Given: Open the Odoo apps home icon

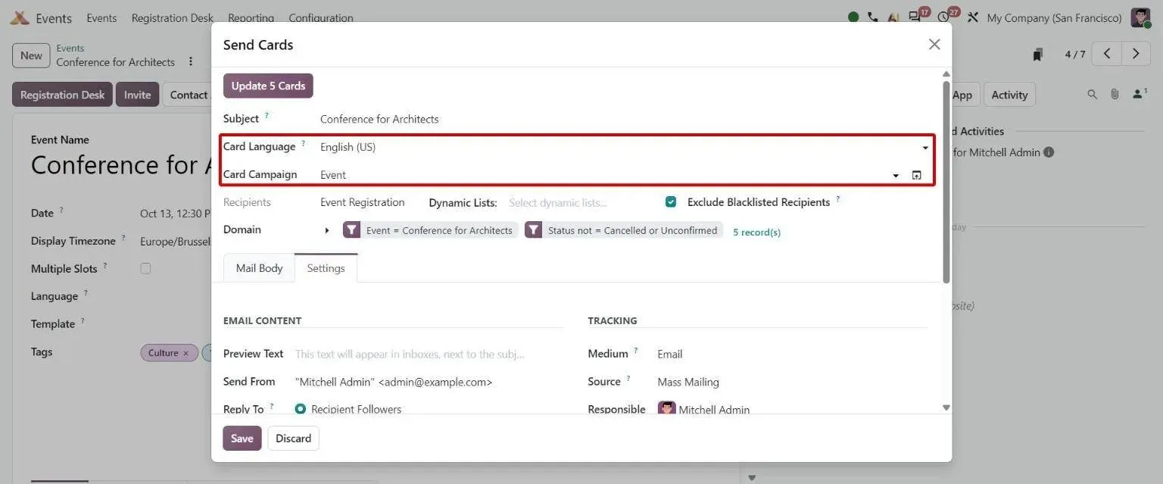Looking at the screenshot, I should click(20, 17).
